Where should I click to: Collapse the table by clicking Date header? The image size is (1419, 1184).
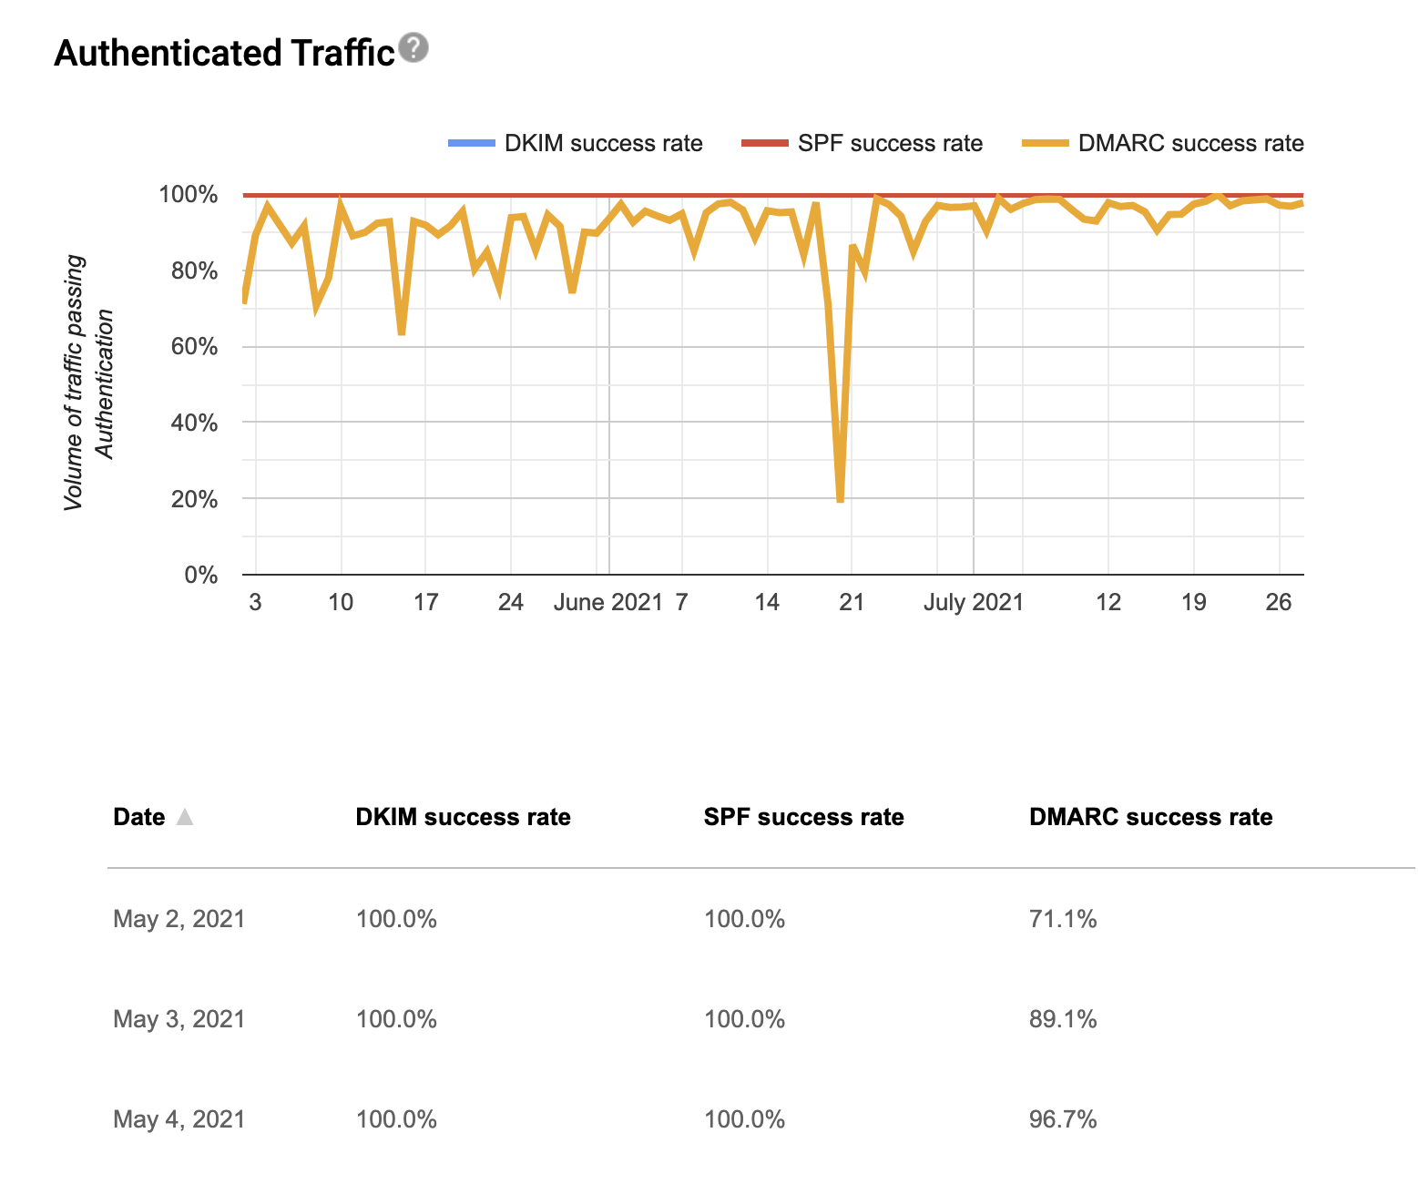click(138, 817)
